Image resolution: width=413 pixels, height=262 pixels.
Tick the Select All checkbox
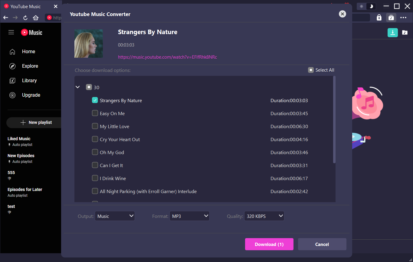pyautogui.click(x=311, y=70)
